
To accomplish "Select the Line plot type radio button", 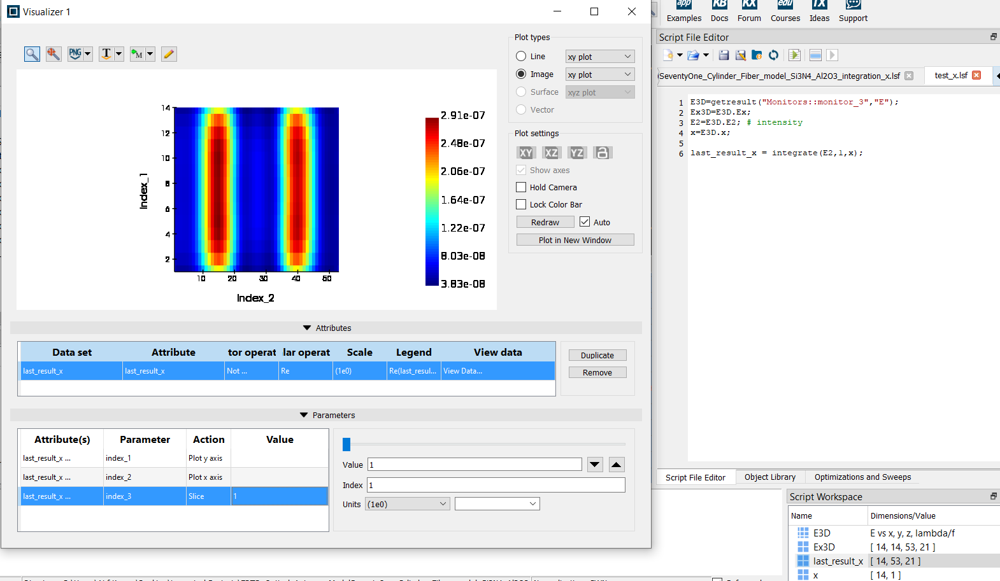I will pos(521,57).
